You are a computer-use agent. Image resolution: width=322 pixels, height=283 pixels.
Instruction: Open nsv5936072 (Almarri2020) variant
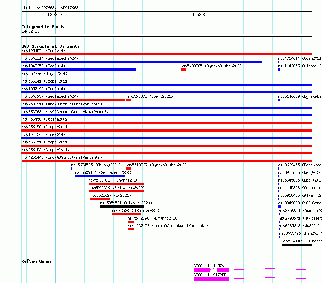tap(114, 180)
